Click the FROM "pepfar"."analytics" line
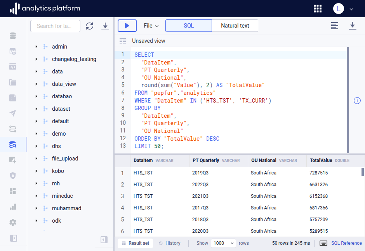The image size is (365, 251). coord(175,93)
